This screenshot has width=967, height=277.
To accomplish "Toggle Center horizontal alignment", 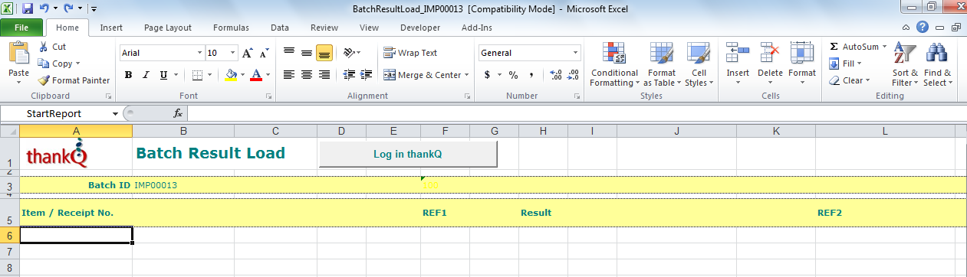I will coord(307,75).
